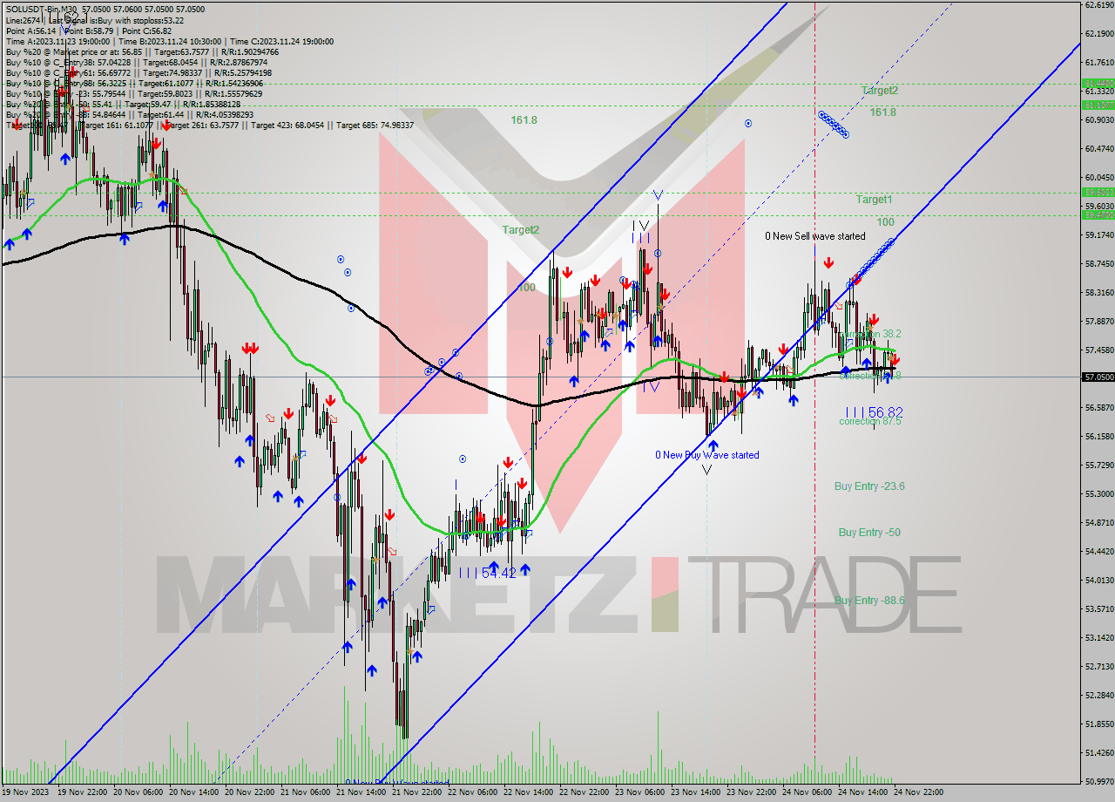Click the '19 Nov 2023' date label
The width and height of the screenshot is (1115, 802).
tap(27, 792)
